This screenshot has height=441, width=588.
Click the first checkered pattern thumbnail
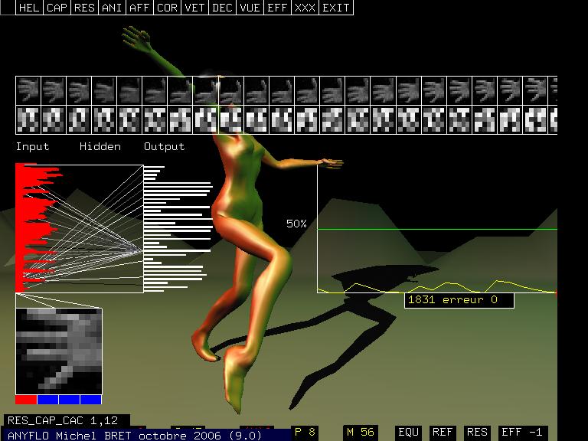pyautogui.click(x=28, y=120)
